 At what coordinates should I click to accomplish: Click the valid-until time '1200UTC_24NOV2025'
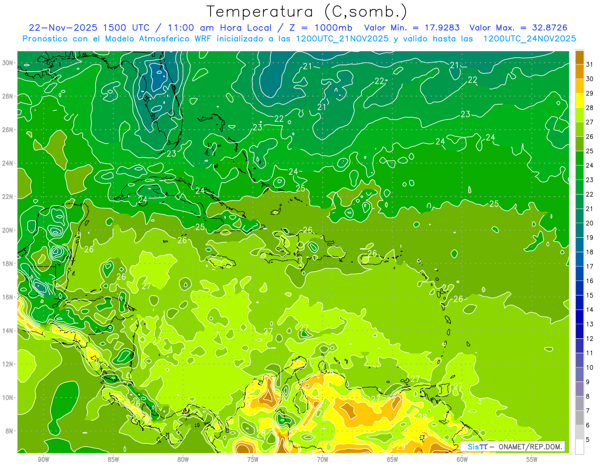pos(529,39)
